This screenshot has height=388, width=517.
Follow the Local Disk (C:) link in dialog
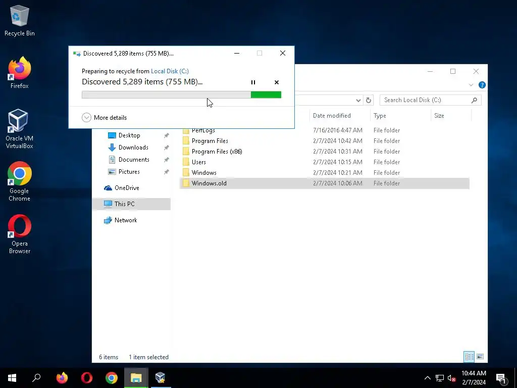pos(170,71)
